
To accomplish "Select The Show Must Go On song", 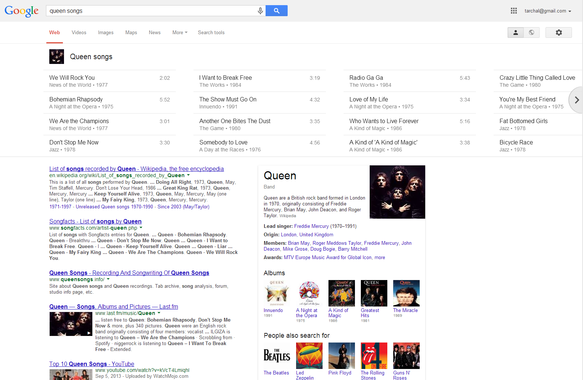I will coord(260,103).
